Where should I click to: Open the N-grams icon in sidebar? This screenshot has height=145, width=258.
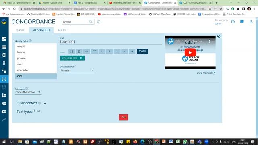[x=4, y=104]
